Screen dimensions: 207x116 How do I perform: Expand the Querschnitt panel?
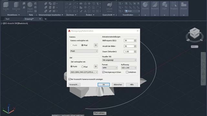tap(109, 15)
